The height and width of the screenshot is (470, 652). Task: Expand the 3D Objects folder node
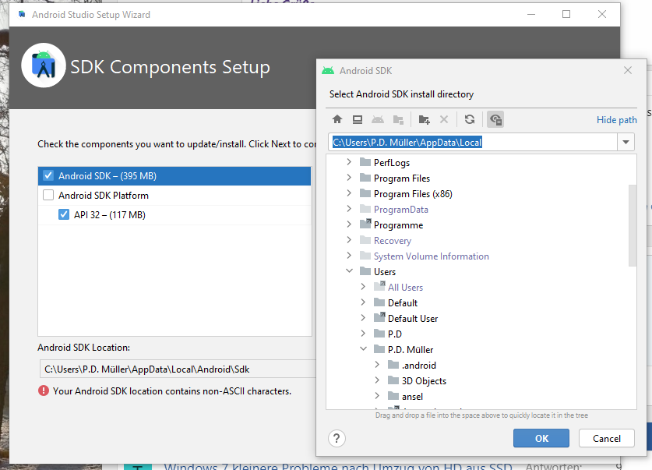pos(377,380)
